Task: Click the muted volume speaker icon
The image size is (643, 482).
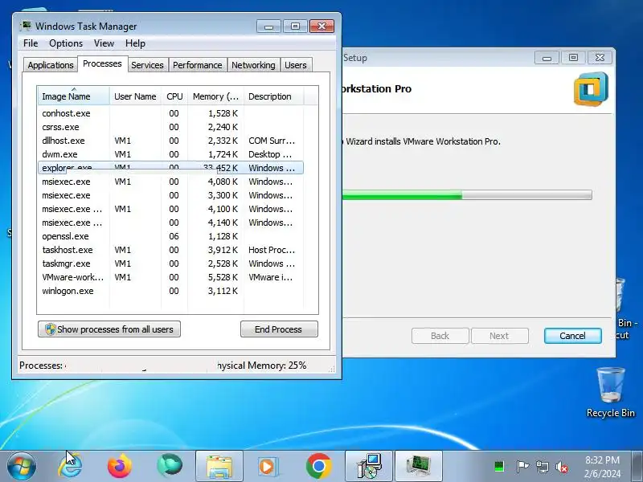Action: 562,467
